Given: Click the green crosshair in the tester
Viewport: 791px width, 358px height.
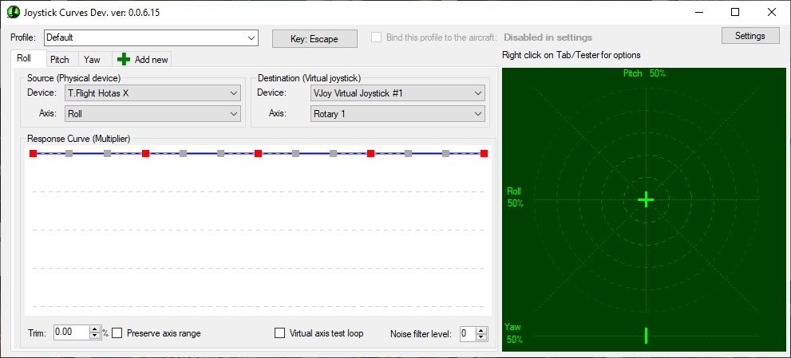Looking at the screenshot, I should [x=647, y=199].
